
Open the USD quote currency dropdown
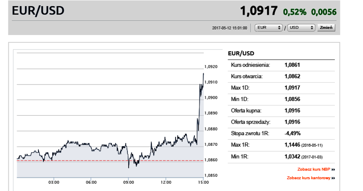pos(301,28)
